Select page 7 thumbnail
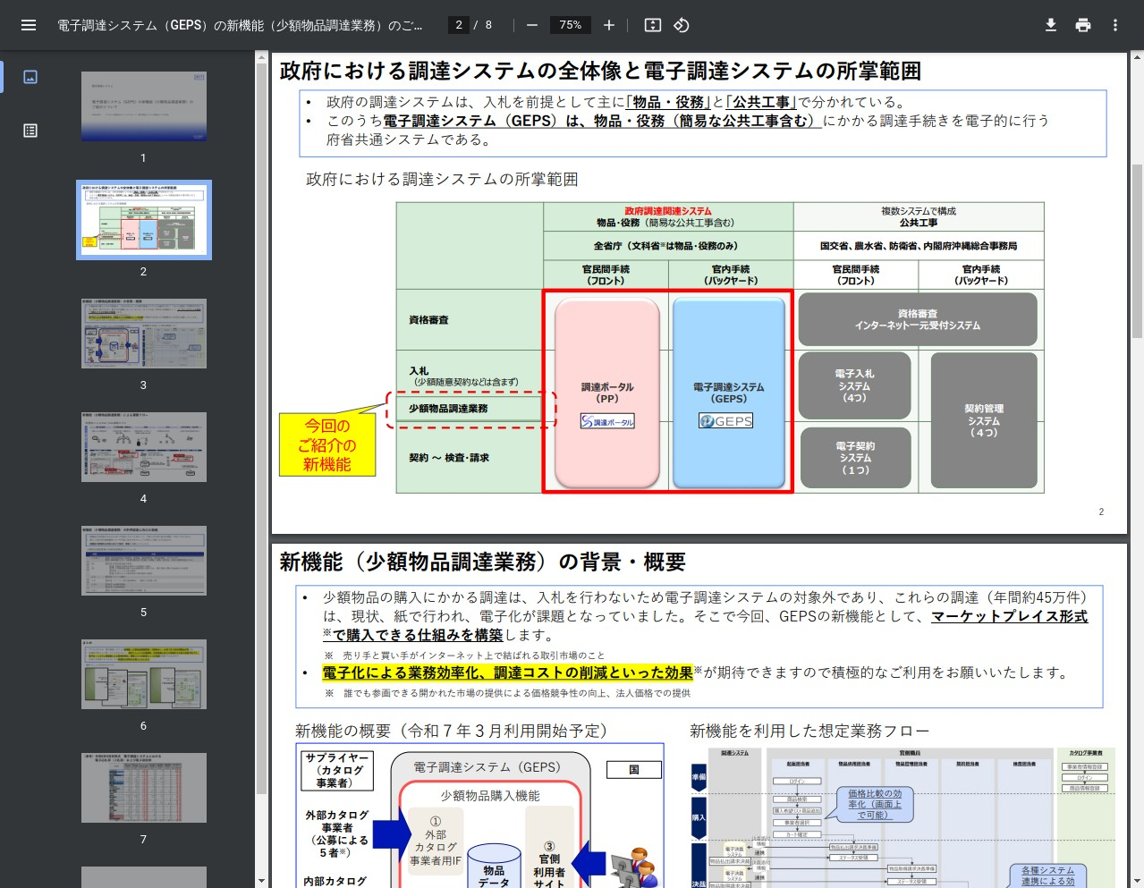Viewport: 1144px width, 888px height. click(x=144, y=788)
